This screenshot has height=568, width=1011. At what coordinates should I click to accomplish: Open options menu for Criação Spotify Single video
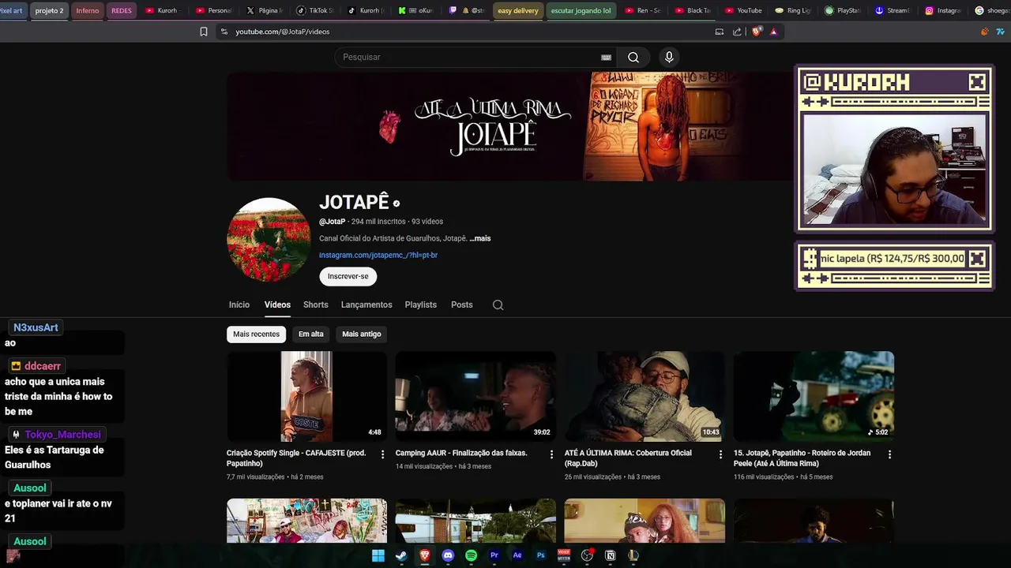[382, 454]
